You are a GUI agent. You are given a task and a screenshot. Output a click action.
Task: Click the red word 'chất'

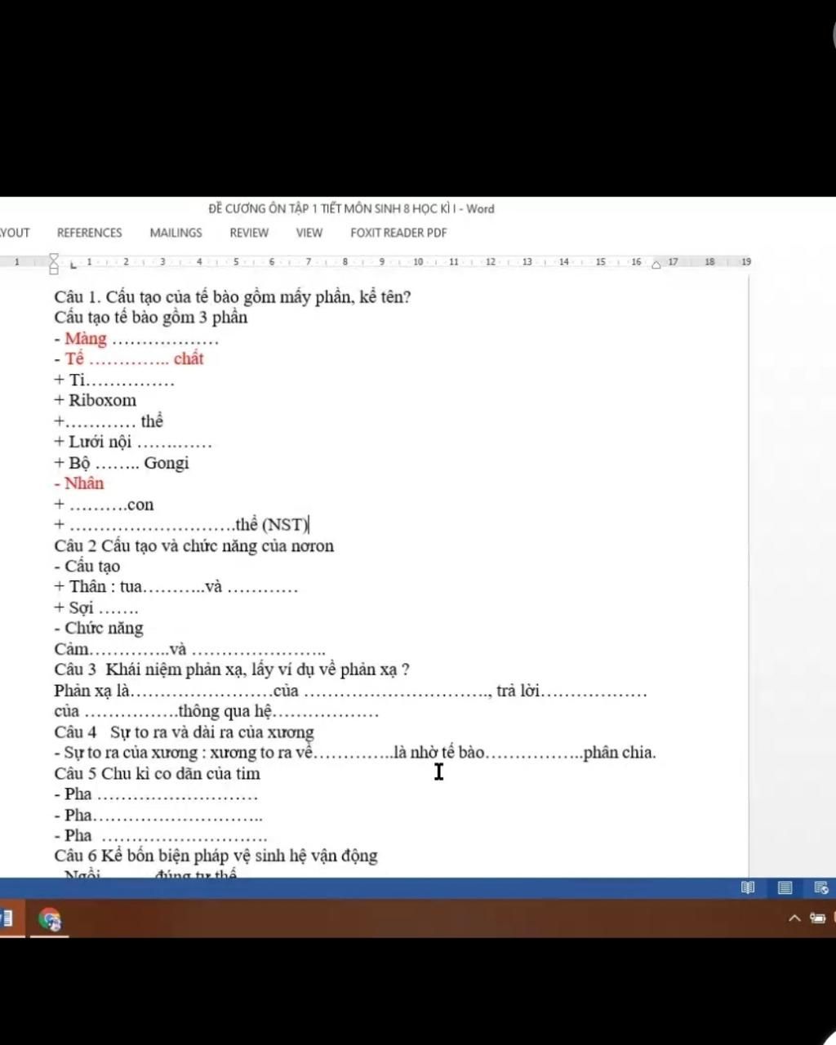[189, 358]
